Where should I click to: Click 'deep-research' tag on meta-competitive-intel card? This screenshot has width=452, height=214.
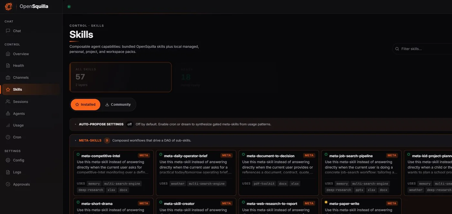coord(91,190)
